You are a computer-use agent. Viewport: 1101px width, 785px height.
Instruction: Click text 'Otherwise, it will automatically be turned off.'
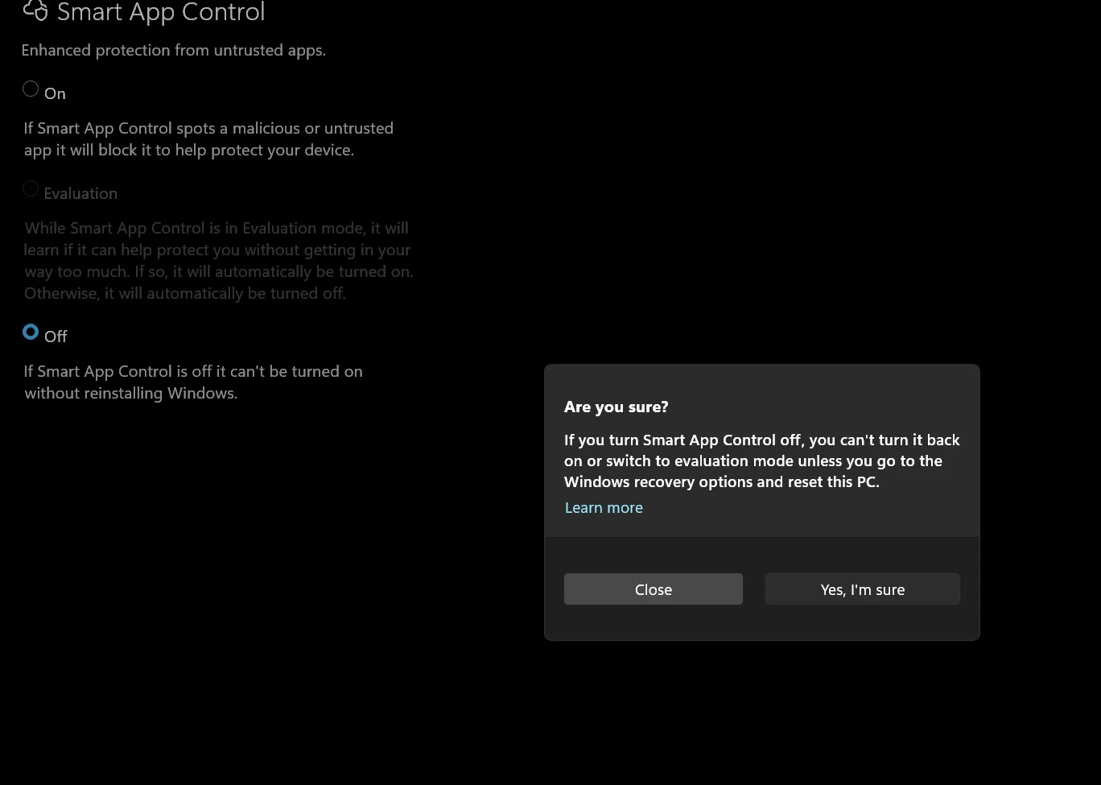tap(185, 293)
